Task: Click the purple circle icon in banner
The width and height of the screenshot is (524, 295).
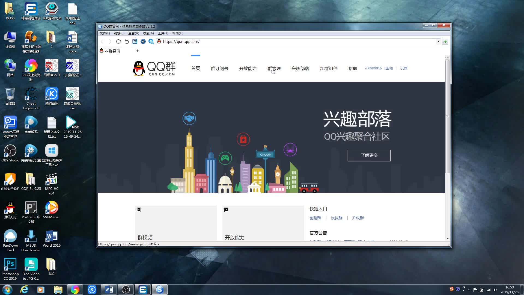Action: [x=290, y=150]
